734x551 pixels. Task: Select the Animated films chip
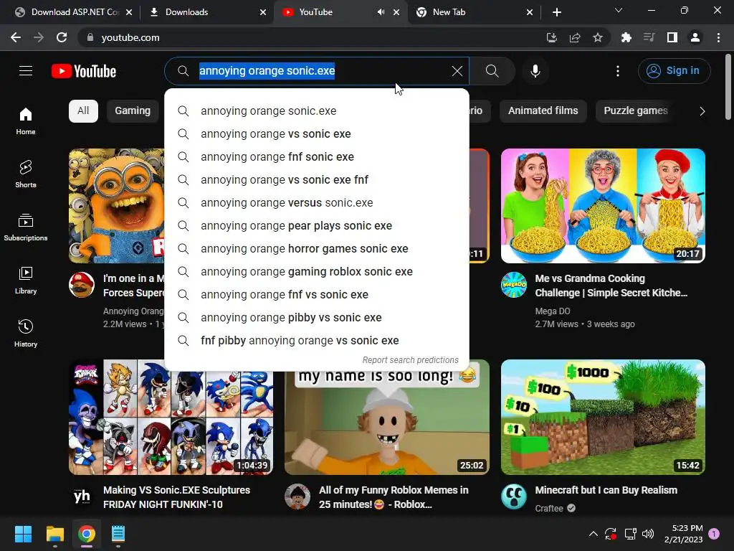543,111
